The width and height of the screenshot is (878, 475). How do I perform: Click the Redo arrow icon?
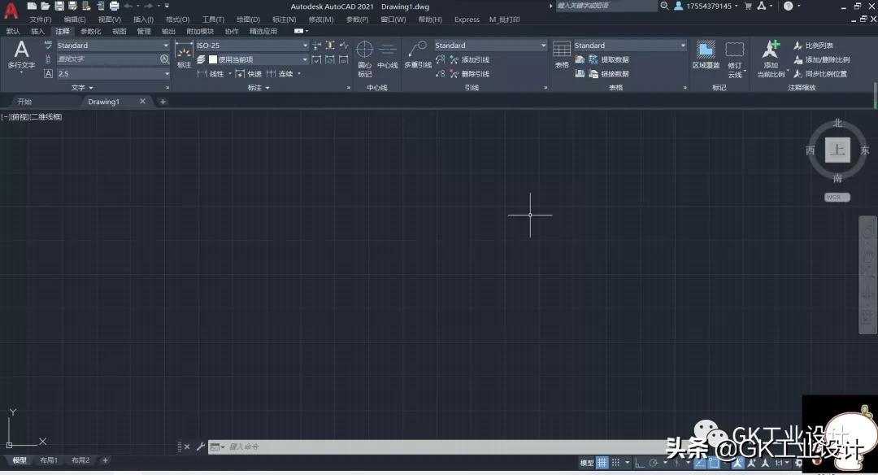coord(149,7)
